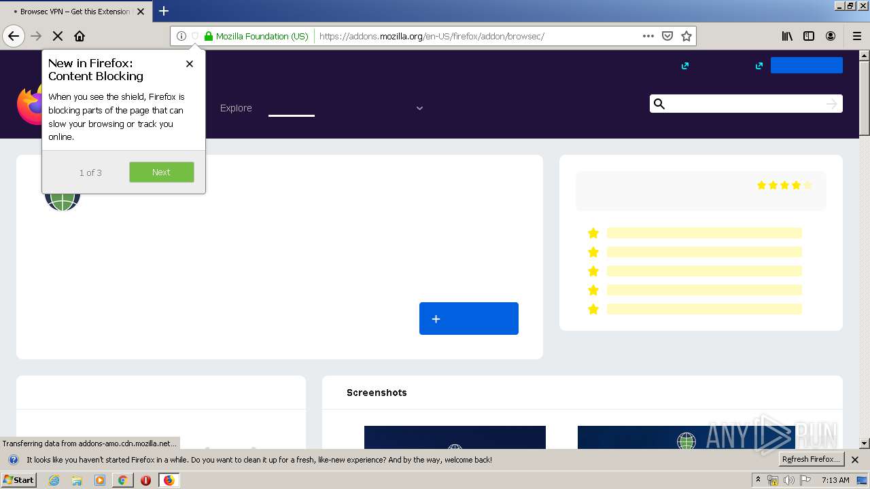Open the Library menu
Screen dimensions: 870x489
coord(787,36)
